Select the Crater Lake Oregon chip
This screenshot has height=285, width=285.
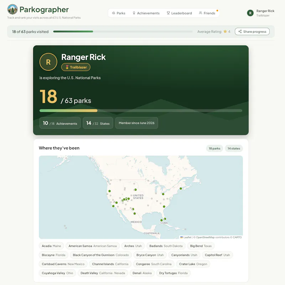tap(193, 264)
